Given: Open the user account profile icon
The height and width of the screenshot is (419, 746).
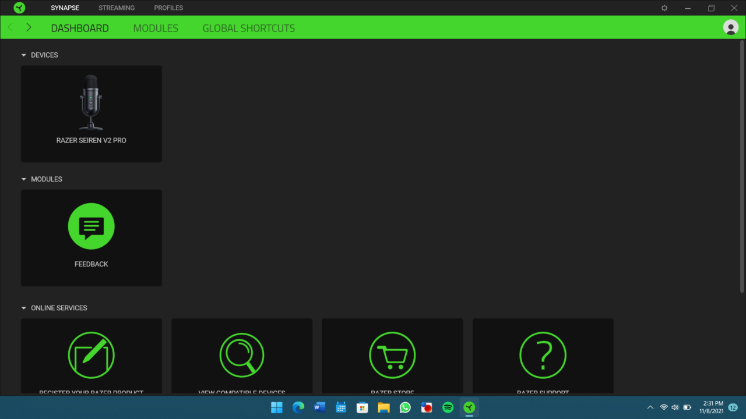Looking at the screenshot, I should click(x=730, y=27).
